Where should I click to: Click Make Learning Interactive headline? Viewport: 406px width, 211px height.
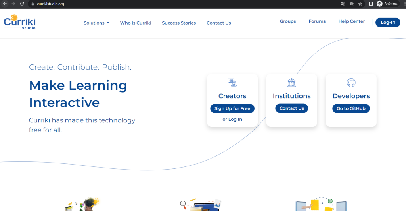(78, 94)
